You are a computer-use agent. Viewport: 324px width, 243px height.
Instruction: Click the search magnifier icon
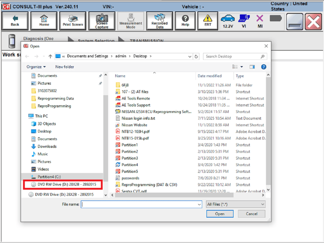[263, 57]
